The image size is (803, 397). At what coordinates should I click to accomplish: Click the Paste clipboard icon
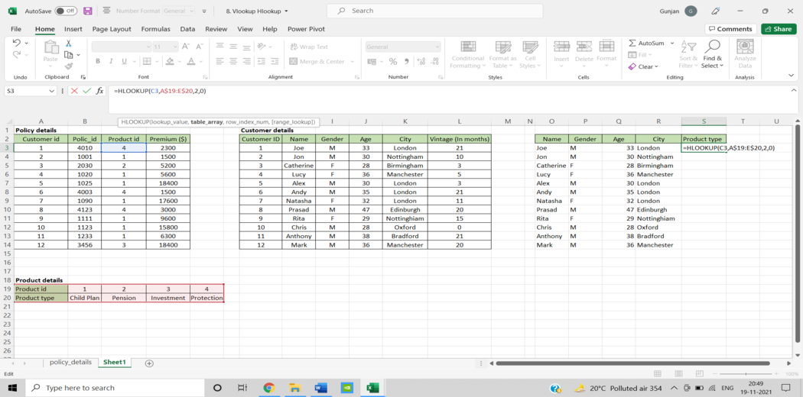click(x=50, y=47)
